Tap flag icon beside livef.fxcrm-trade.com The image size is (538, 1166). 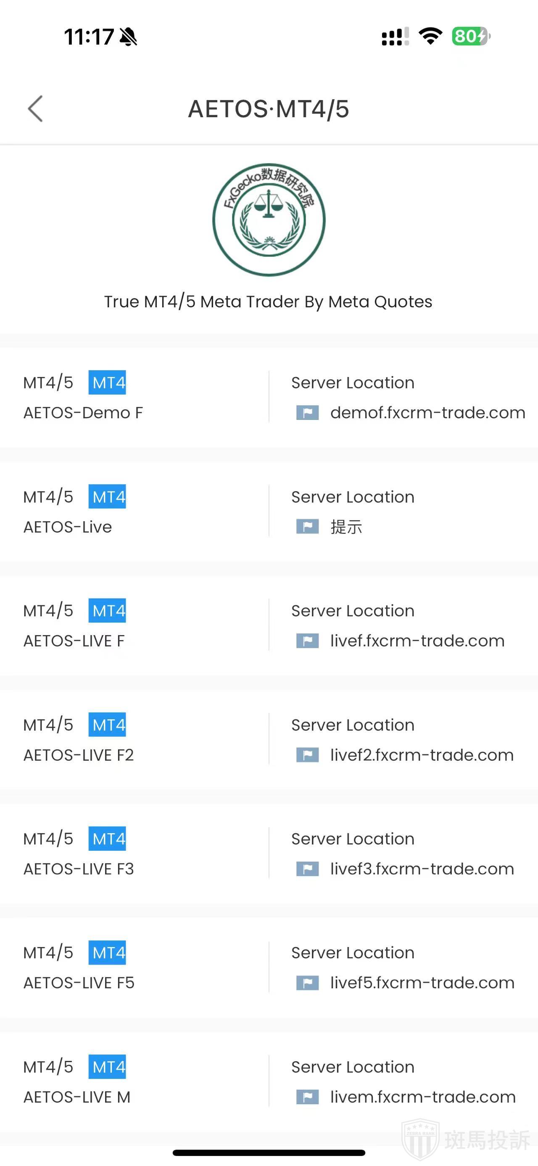point(307,641)
